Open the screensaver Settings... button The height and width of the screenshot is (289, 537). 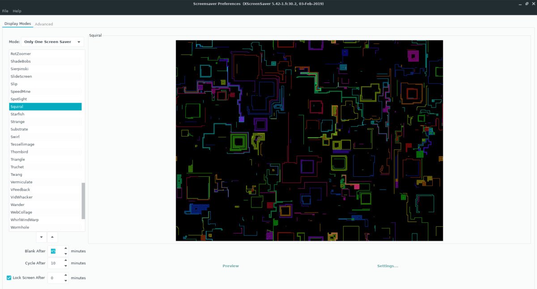(x=387, y=266)
